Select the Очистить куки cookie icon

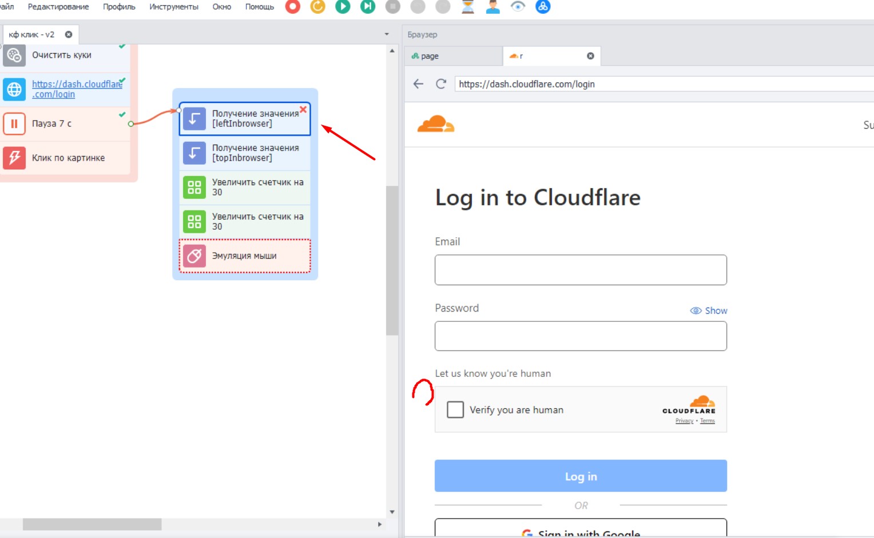pyautogui.click(x=14, y=55)
